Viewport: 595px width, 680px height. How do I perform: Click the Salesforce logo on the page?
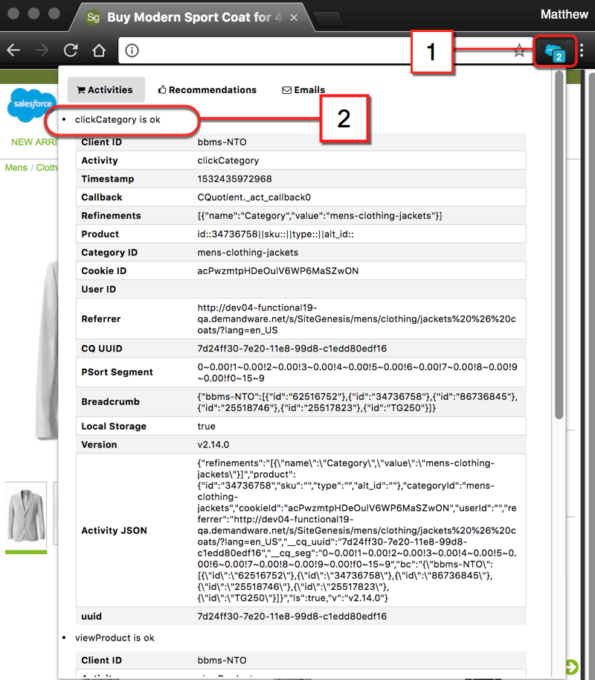[x=33, y=104]
